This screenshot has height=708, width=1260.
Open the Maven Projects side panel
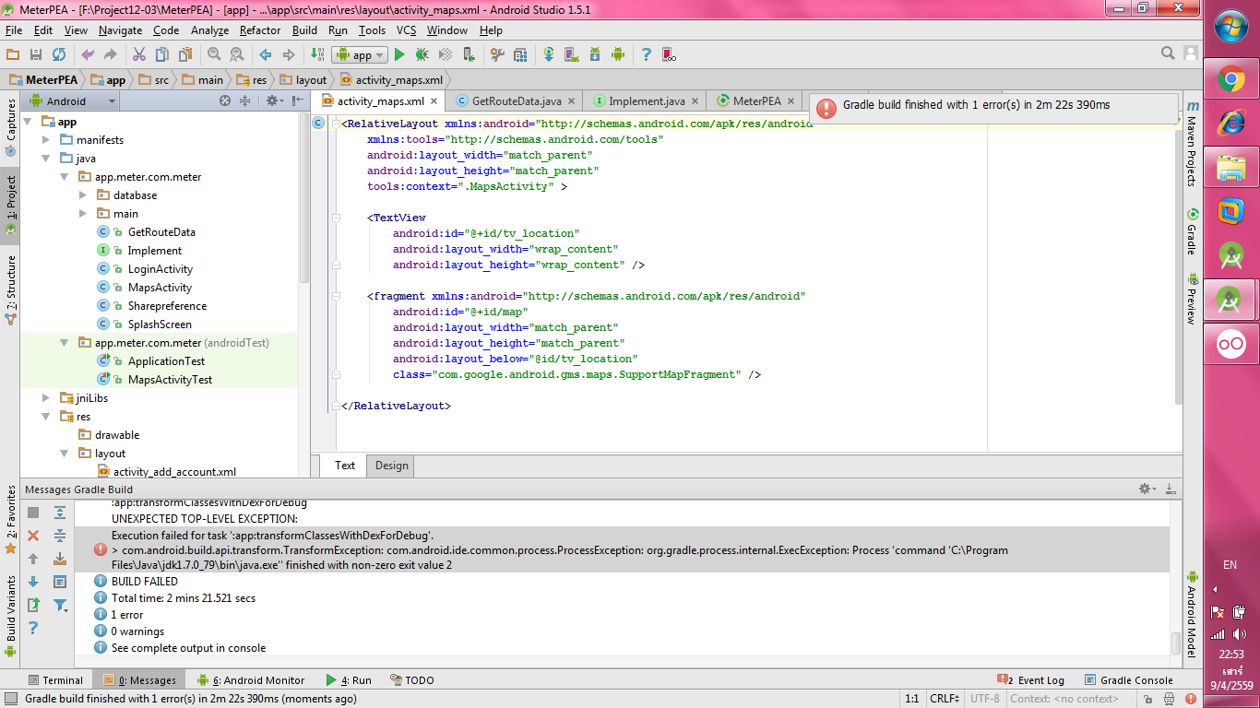pos(1192,145)
